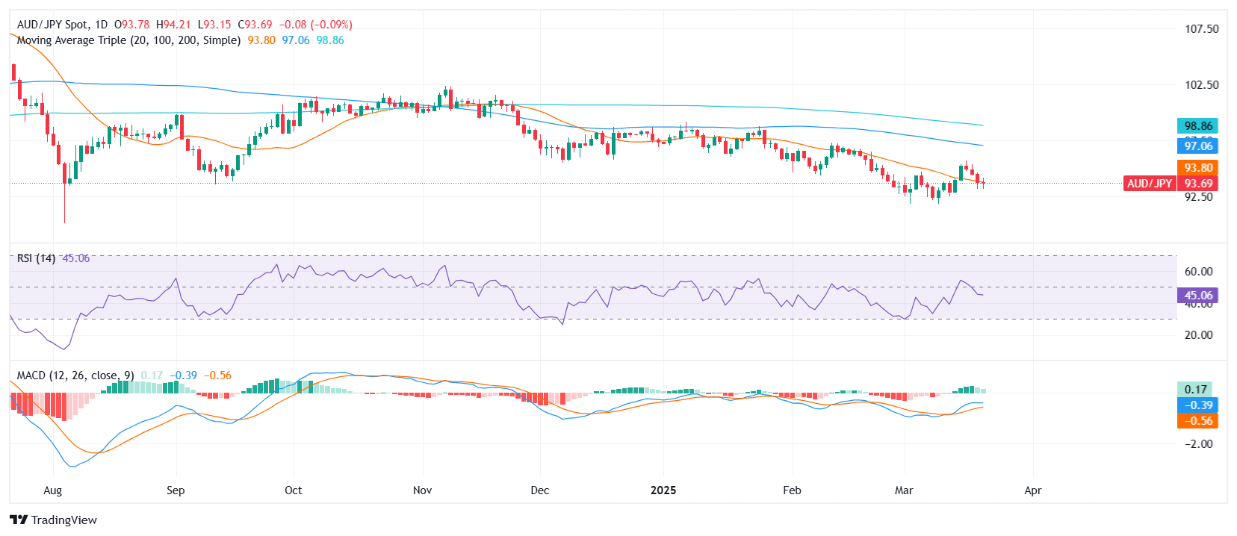Click the TradingView logo icon
This screenshot has width=1237, height=536.
[19, 520]
